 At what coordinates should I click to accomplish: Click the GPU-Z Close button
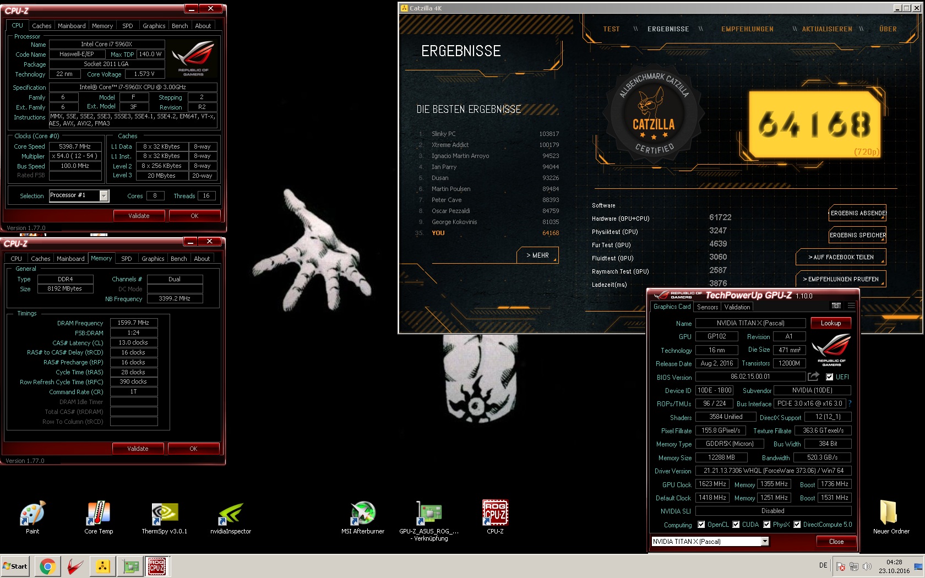click(836, 542)
